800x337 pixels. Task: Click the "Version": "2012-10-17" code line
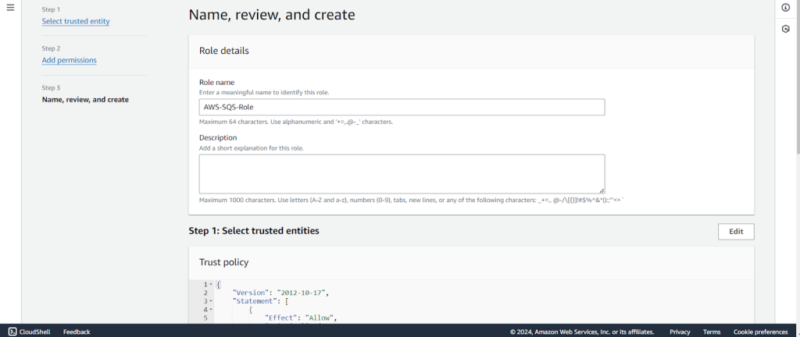click(281, 293)
